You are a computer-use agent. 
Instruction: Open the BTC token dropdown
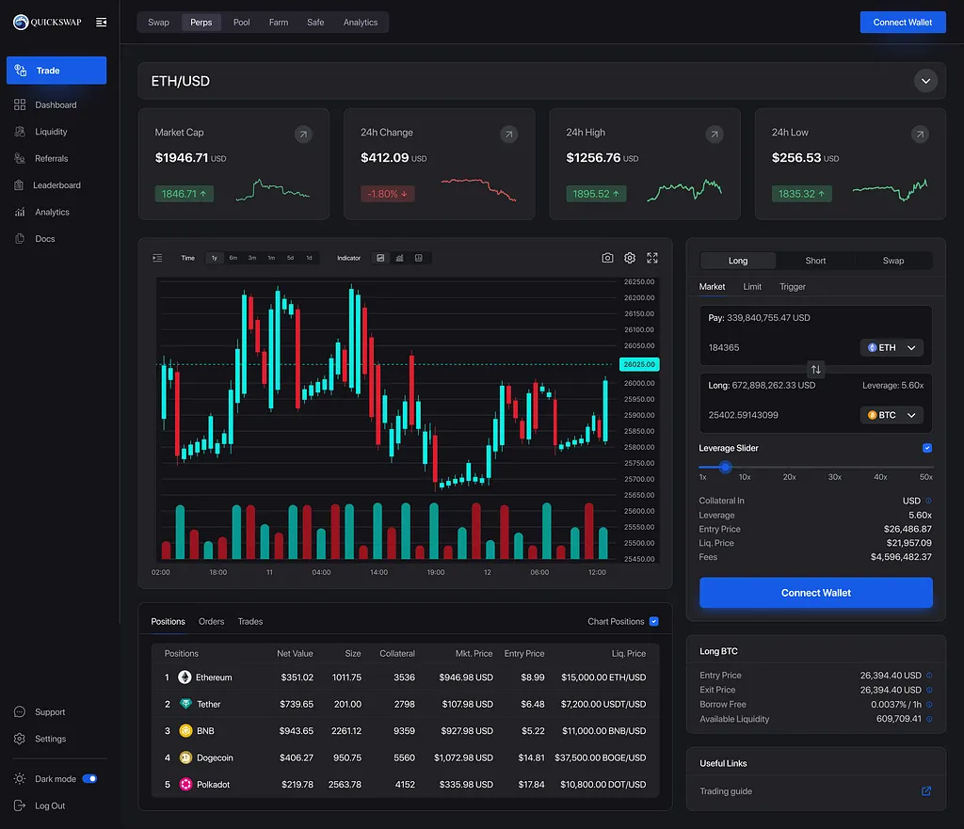[x=892, y=415]
